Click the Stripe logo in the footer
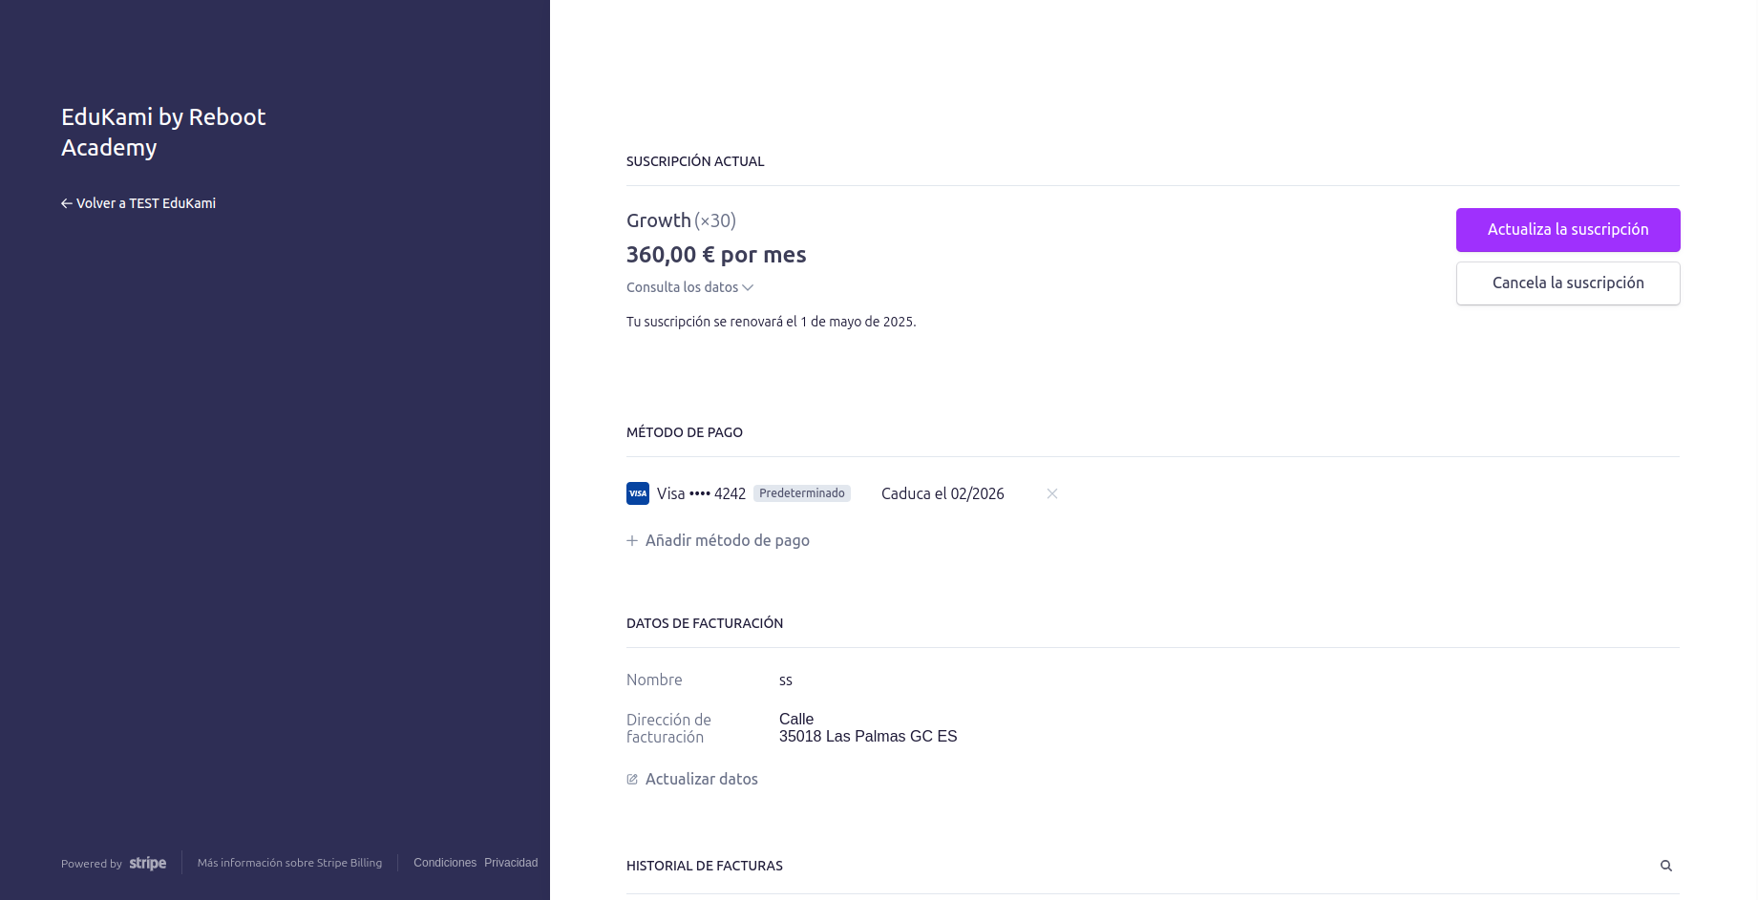 pyautogui.click(x=147, y=863)
